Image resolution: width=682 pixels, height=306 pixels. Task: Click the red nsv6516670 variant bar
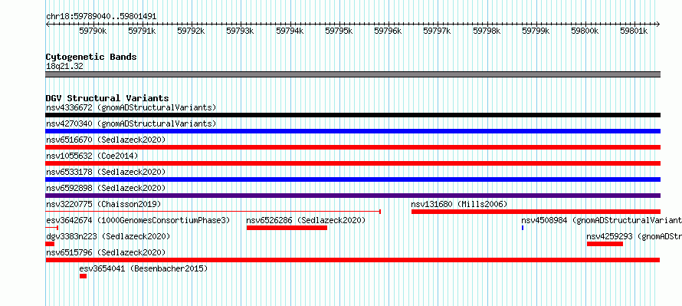352,147
